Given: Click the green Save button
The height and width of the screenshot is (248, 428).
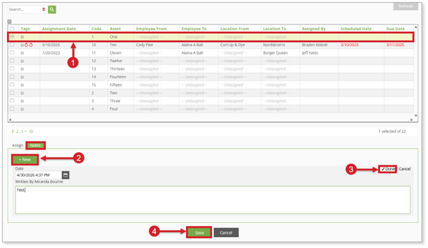Looking at the screenshot, I should (199, 233).
